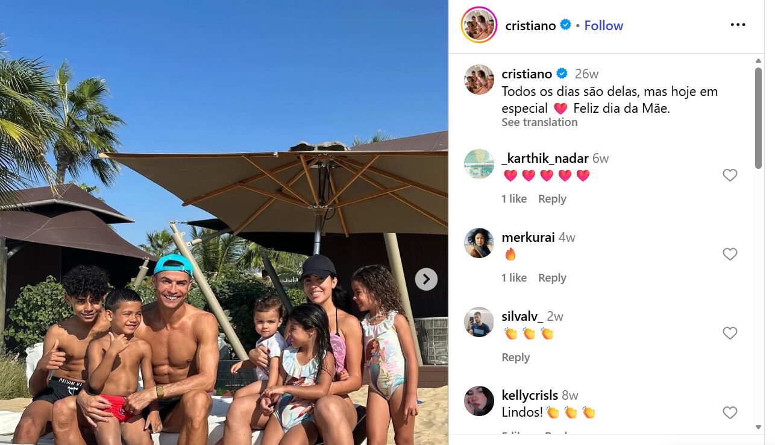
Task: Reply to merkurai's comment
Action: click(x=552, y=278)
